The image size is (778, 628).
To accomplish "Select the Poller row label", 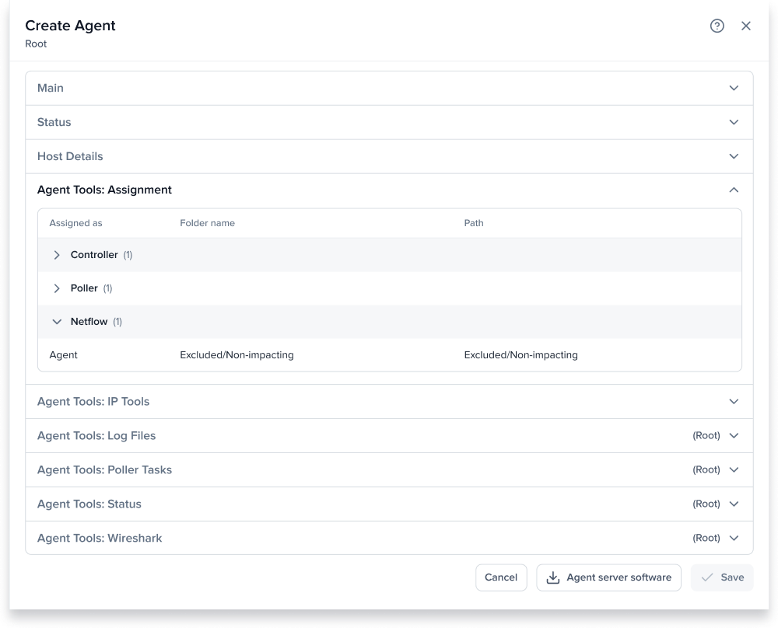I will 84,288.
